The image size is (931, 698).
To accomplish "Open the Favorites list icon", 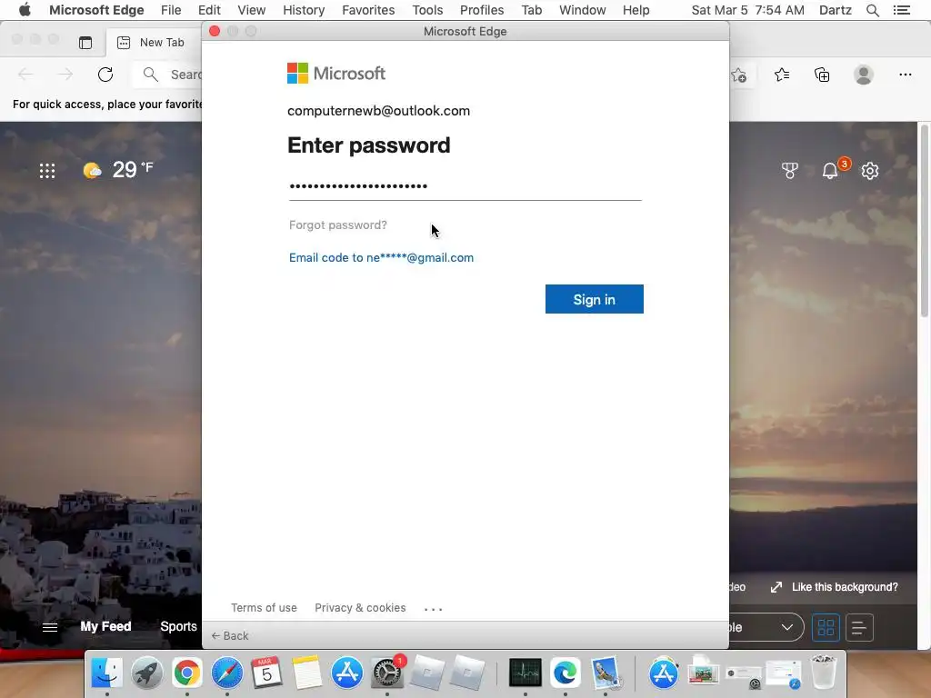I will tap(781, 75).
